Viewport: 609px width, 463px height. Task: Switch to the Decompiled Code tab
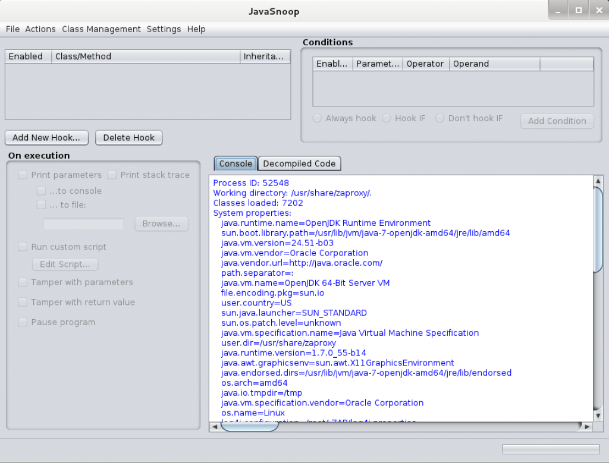point(299,163)
